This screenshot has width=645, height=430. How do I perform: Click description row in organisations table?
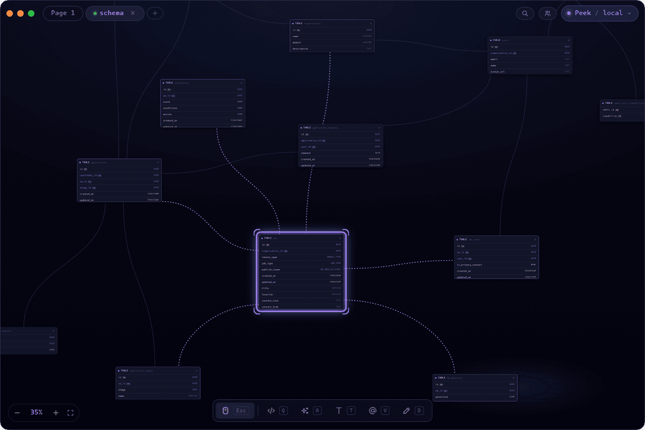332,49
